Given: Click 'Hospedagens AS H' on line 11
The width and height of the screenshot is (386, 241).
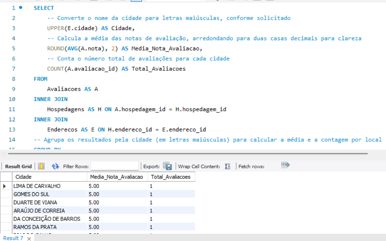Looking at the screenshot, I should 74,109.
